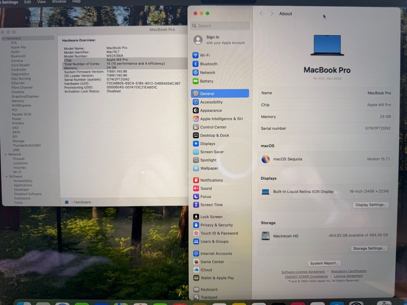Image resolution: width=407 pixels, height=305 pixels.
Task: Open the Edit menu
Action: (27, 2)
